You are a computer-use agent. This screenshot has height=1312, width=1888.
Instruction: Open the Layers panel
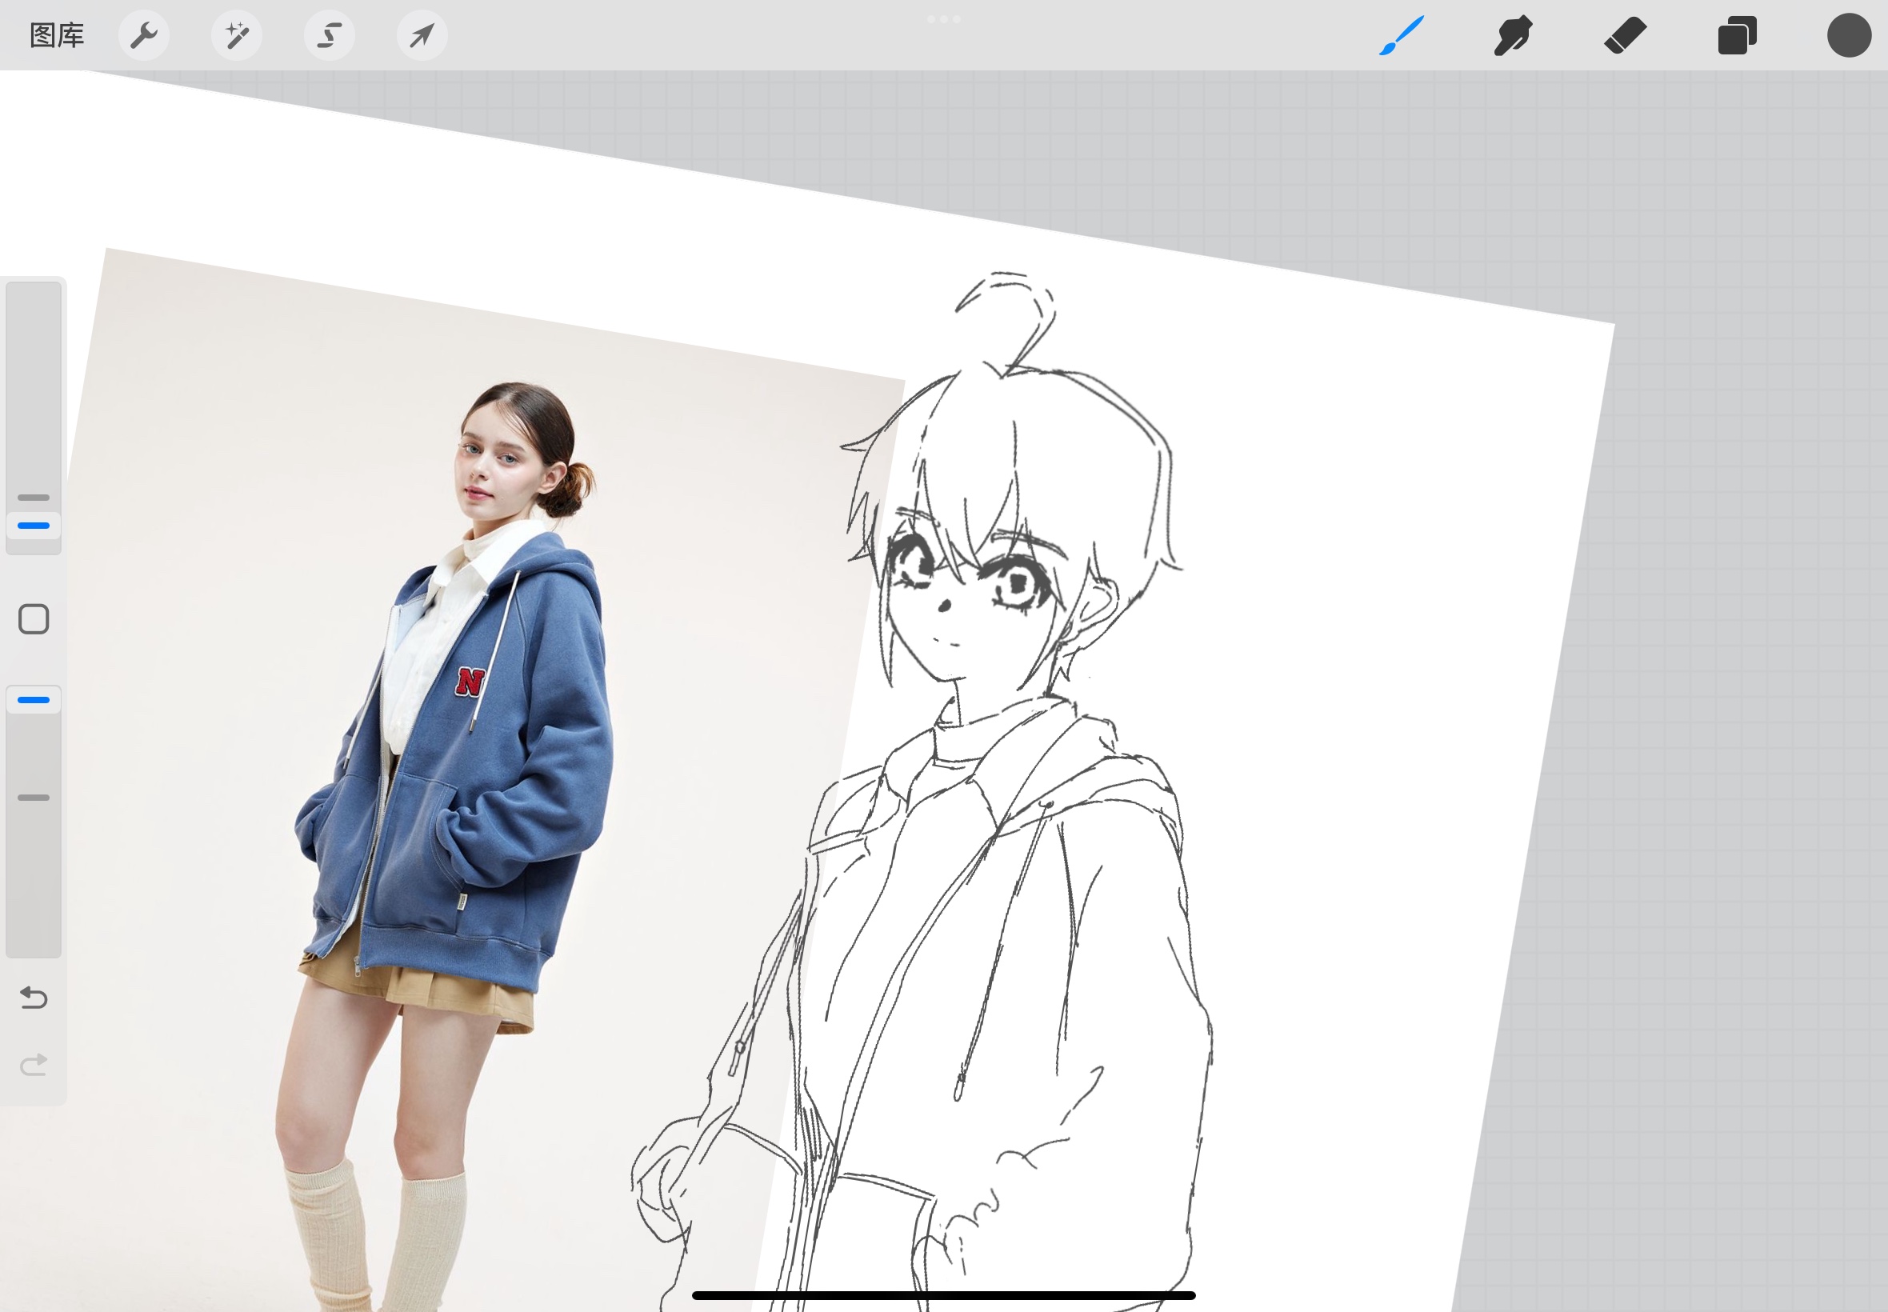point(1737,35)
